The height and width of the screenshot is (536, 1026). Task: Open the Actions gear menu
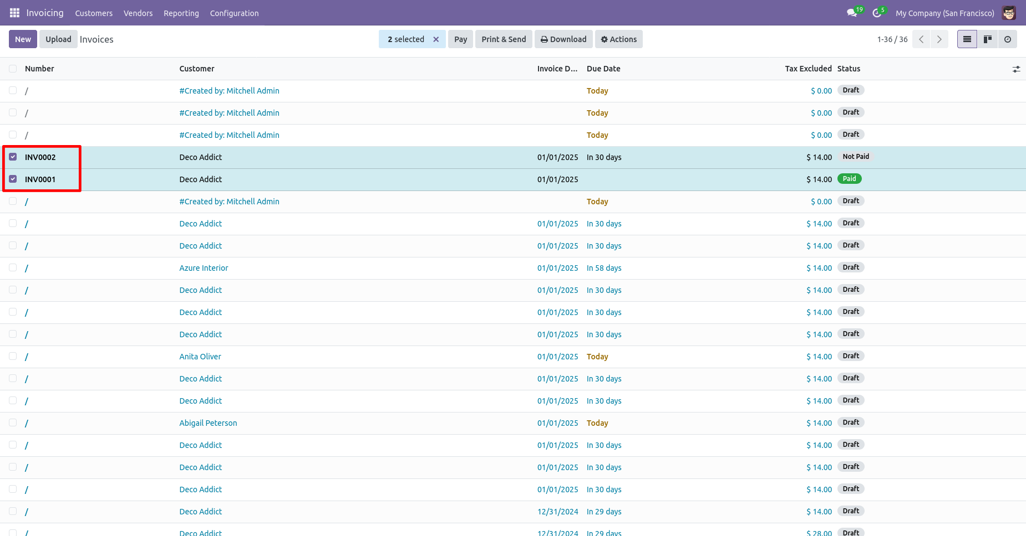[x=619, y=39]
